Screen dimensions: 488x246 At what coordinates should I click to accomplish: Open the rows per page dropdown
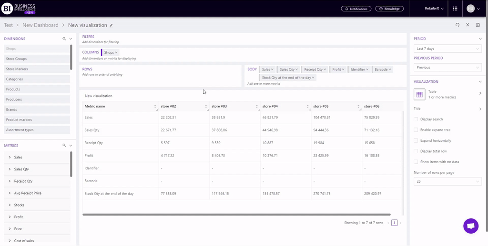(x=447, y=181)
